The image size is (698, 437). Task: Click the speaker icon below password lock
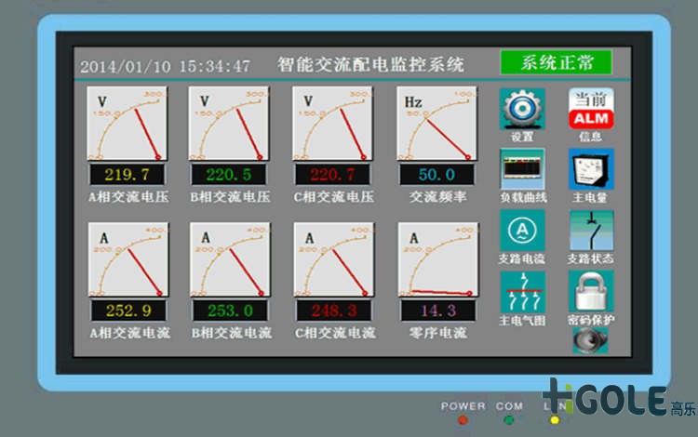tap(588, 340)
